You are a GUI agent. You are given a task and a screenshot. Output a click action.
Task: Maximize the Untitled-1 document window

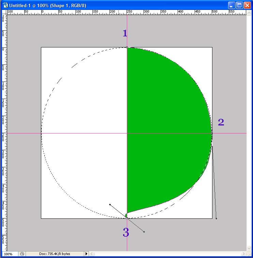pyautogui.click(x=239, y=5)
